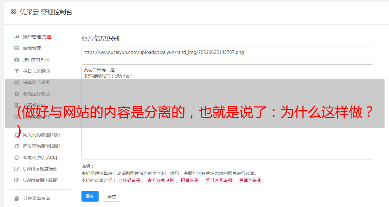This screenshot has height=207, width=389.
Task: Open 同义词伪原创[2版] tool
Action: point(41,146)
